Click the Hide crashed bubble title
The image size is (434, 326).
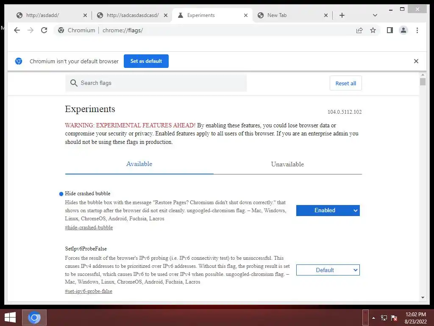coord(87,194)
